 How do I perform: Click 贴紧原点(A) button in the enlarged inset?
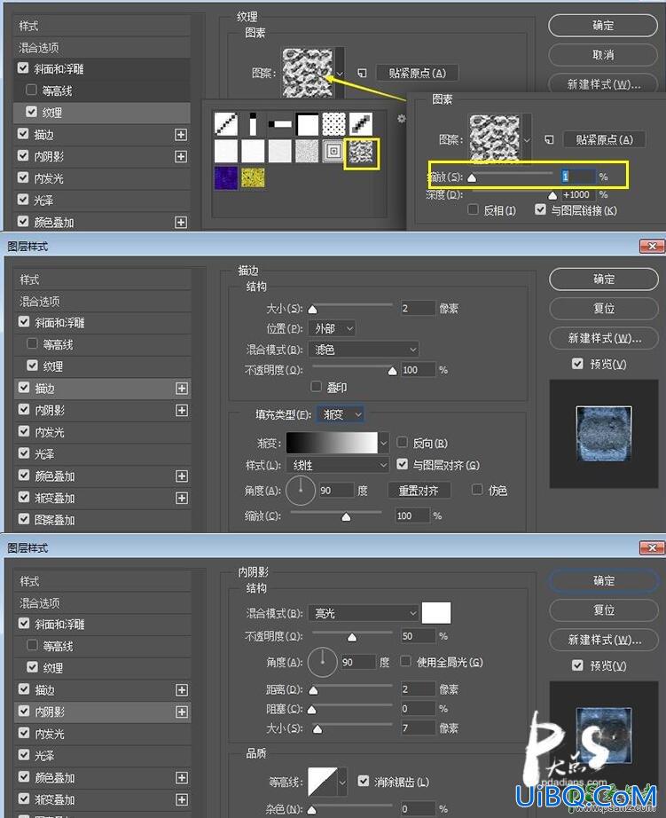604,140
